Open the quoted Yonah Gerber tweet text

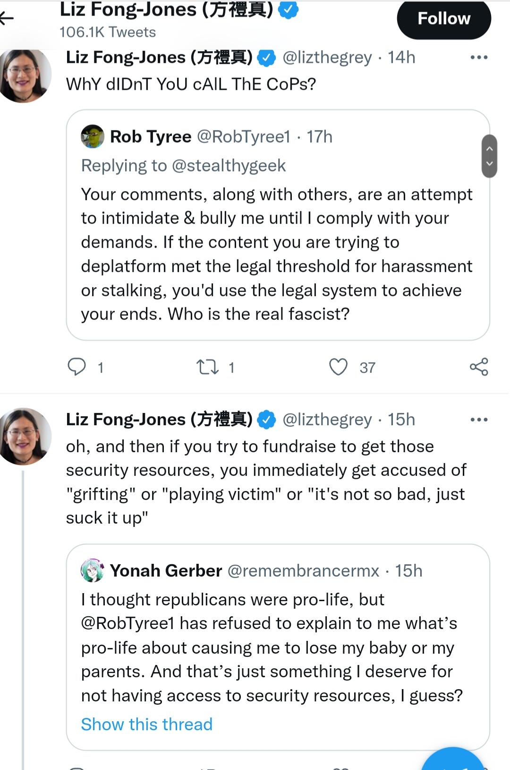pos(272,647)
